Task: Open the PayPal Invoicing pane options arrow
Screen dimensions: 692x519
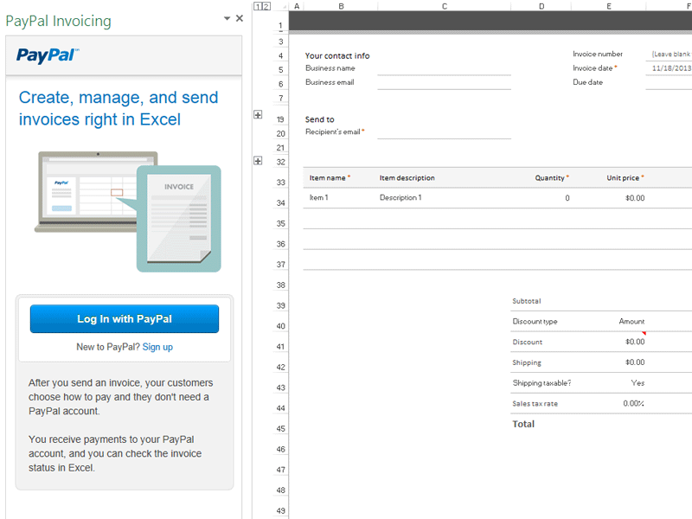Action: (x=227, y=18)
